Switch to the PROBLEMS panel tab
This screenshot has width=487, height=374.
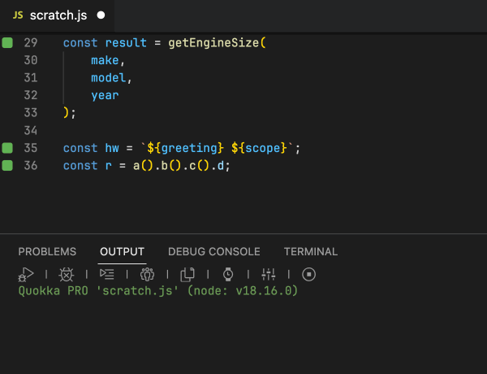47,251
